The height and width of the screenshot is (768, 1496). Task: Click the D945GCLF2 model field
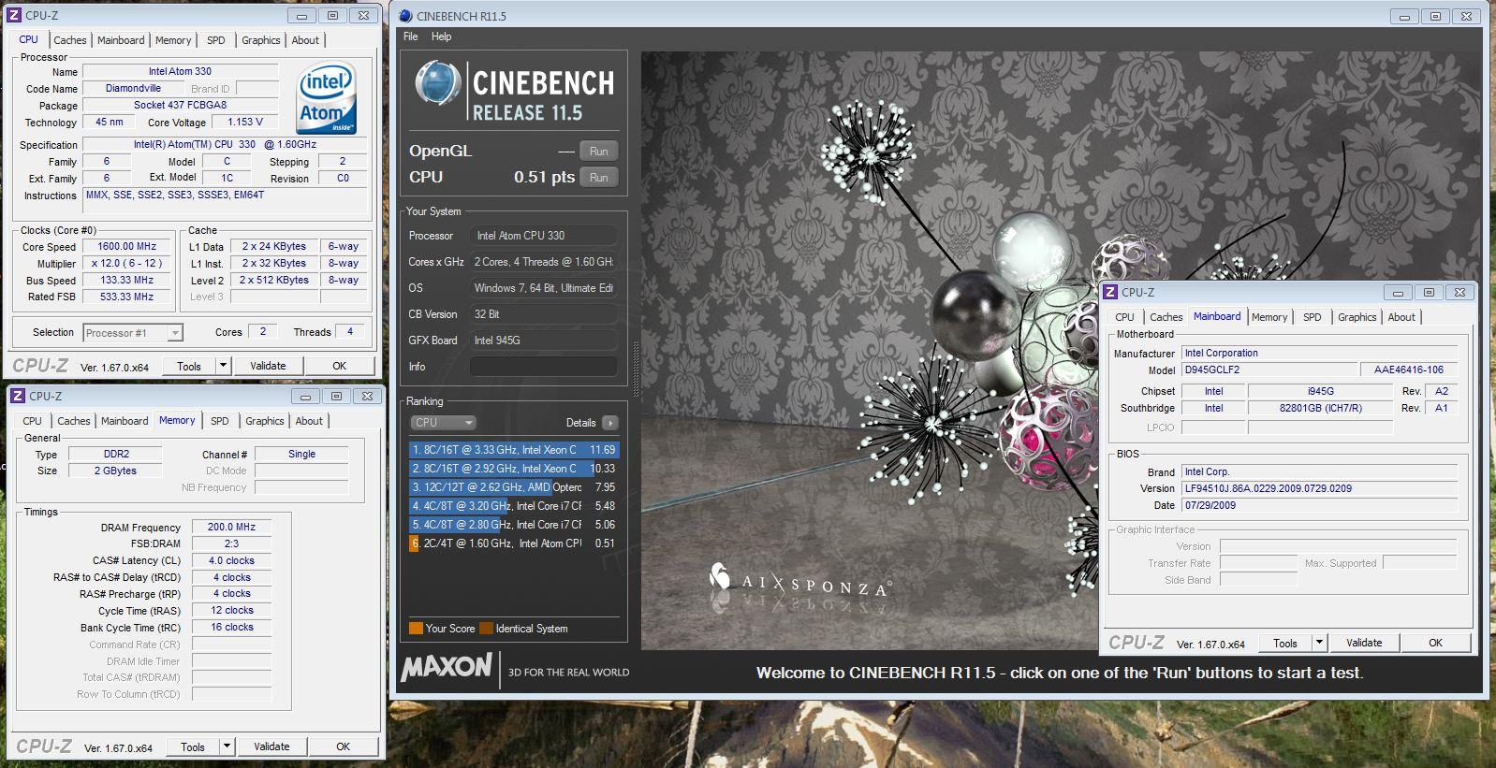tap(1269, 370)
